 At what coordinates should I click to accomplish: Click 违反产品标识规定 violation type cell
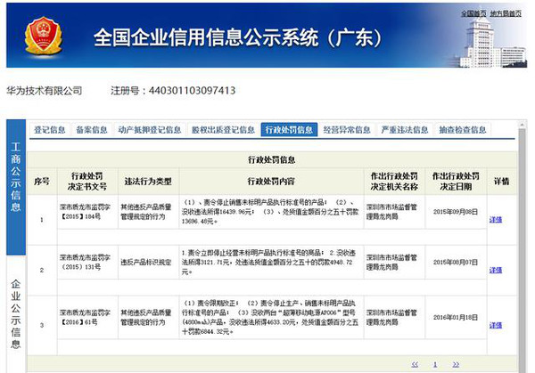[146, 262]
